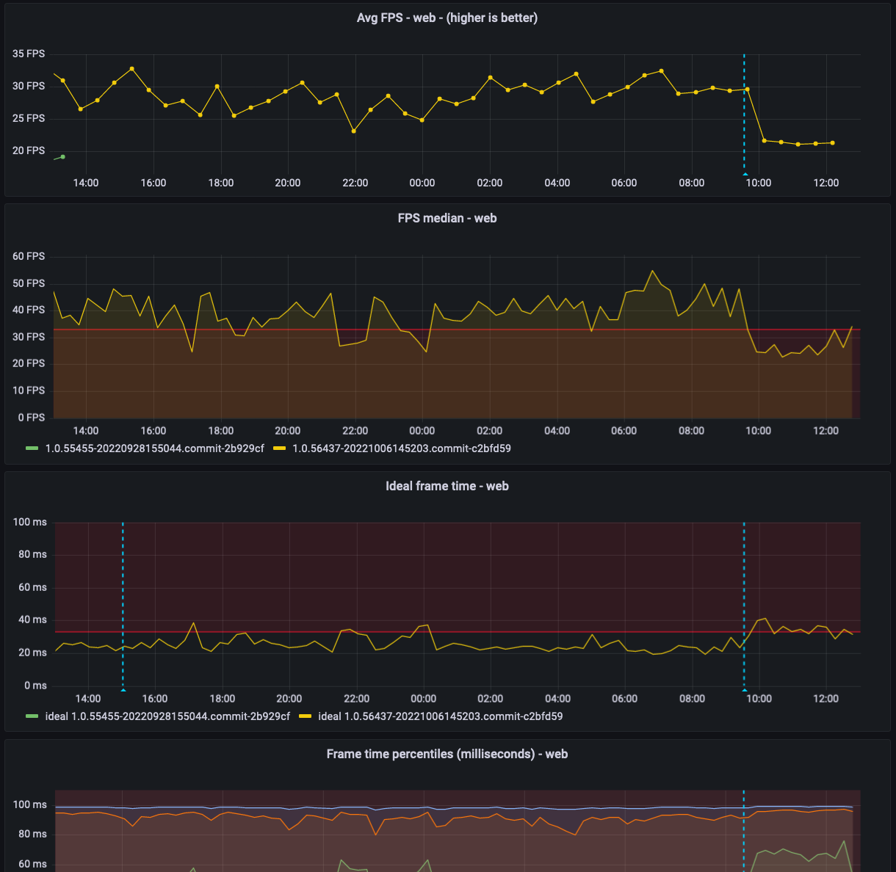
Task: Click the lowest Avg FPS data point near 22:00
Action: tap(354, 131)
